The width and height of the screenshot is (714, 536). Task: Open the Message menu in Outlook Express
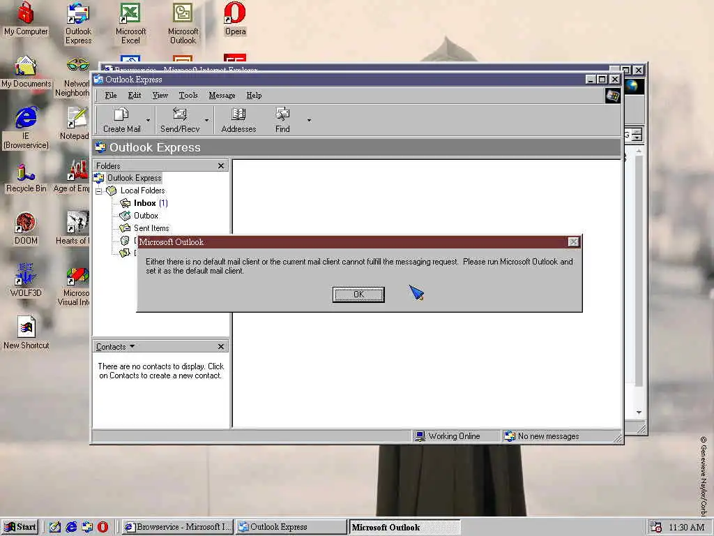click(x=222, y=95)
